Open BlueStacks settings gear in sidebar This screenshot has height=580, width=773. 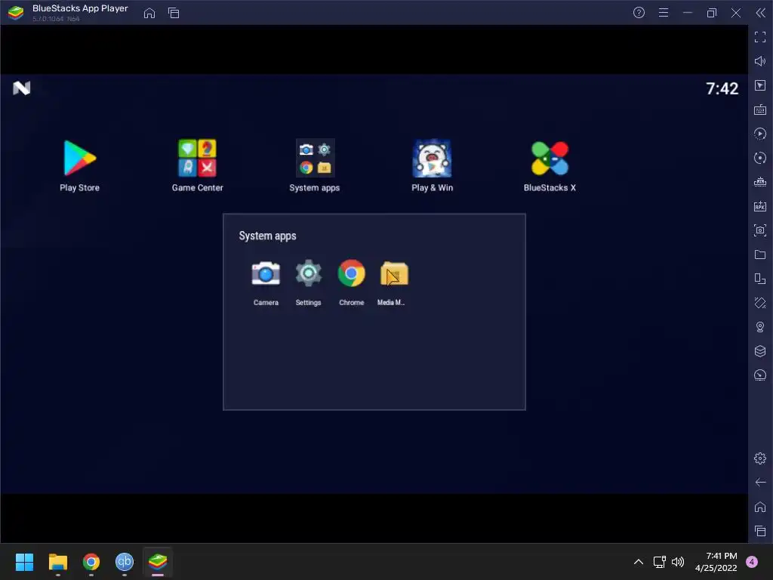tap(760, 458)
